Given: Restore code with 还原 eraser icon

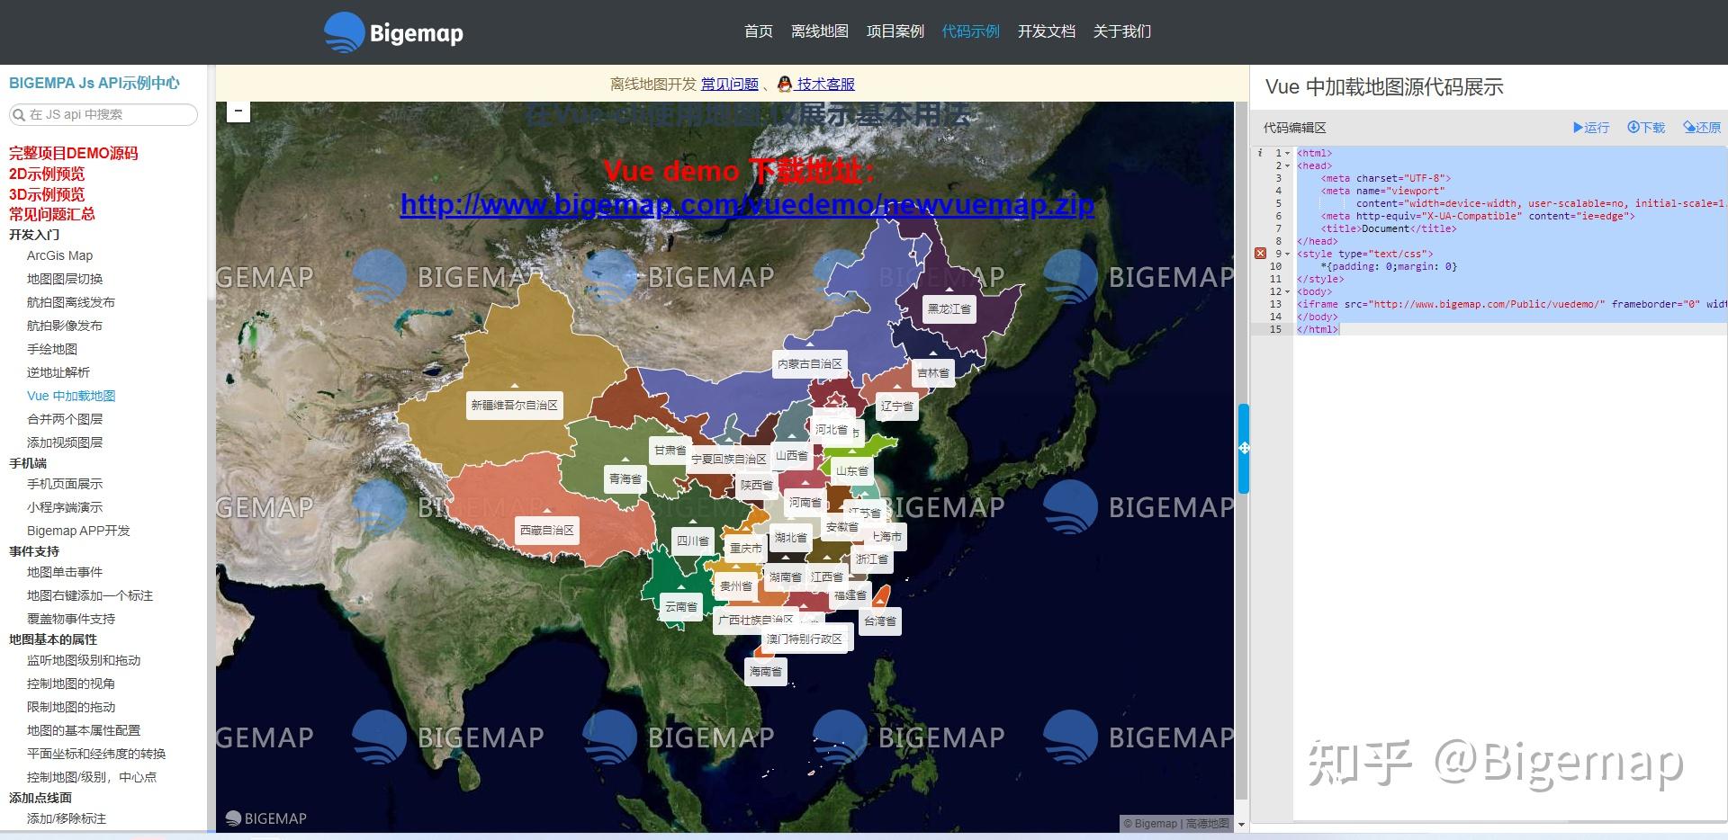Looking at the screenshot, I should click(x=1689, y=128).
